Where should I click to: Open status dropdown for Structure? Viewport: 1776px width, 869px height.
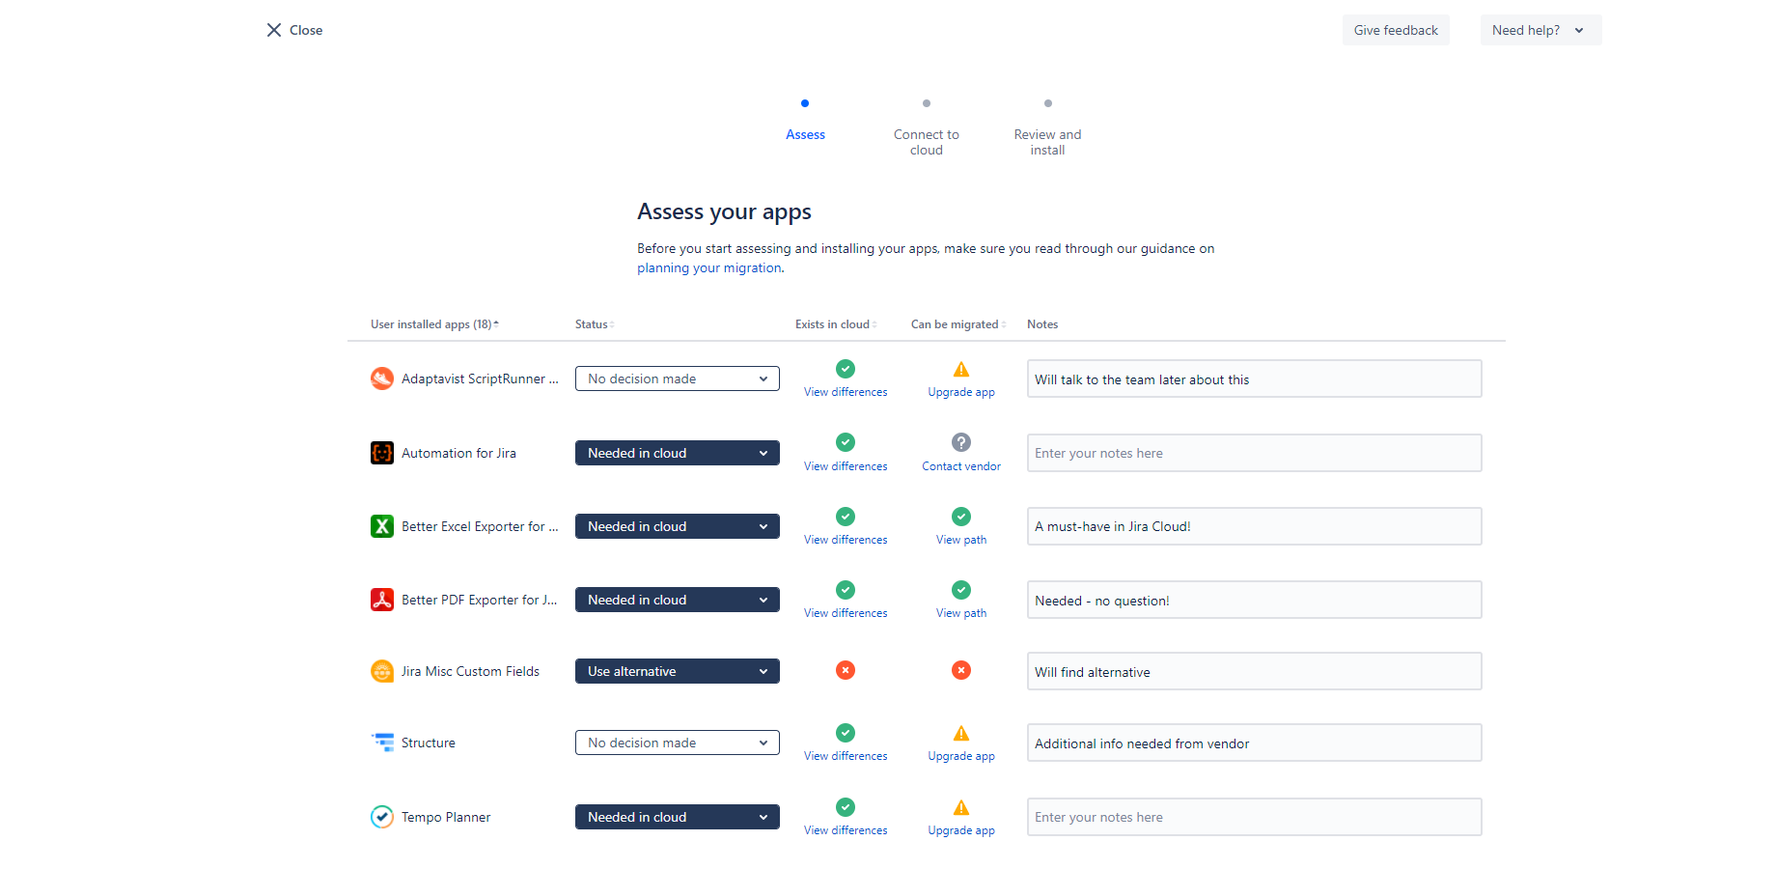point(678,743)
